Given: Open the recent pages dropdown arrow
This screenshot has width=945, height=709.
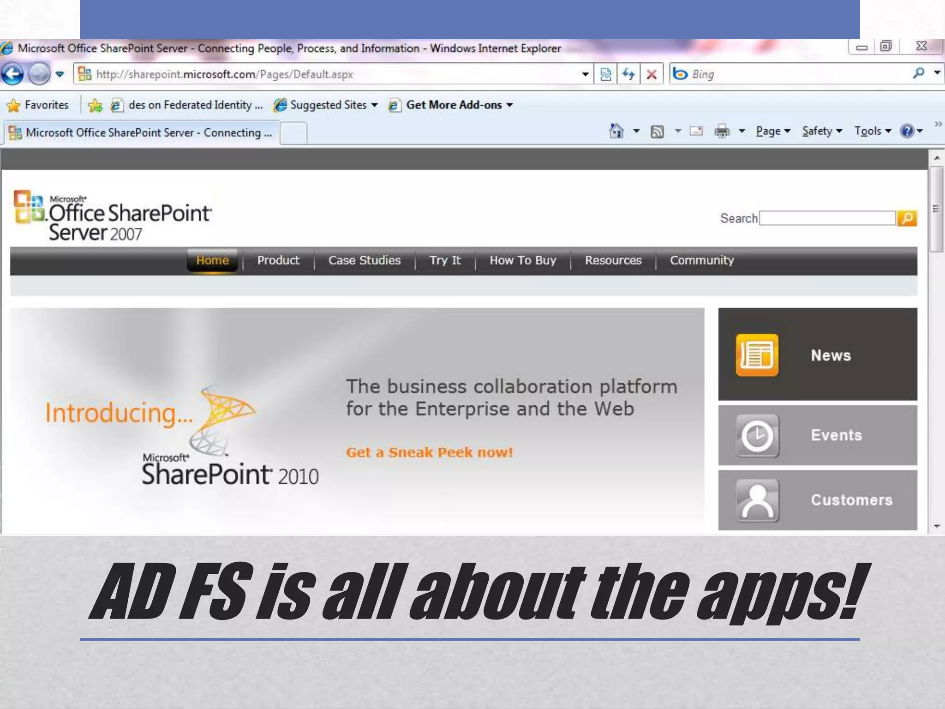Looking at the screenshot, I should point(60,74).
